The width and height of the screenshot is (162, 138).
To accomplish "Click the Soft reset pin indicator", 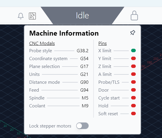I will click(133, 113).
